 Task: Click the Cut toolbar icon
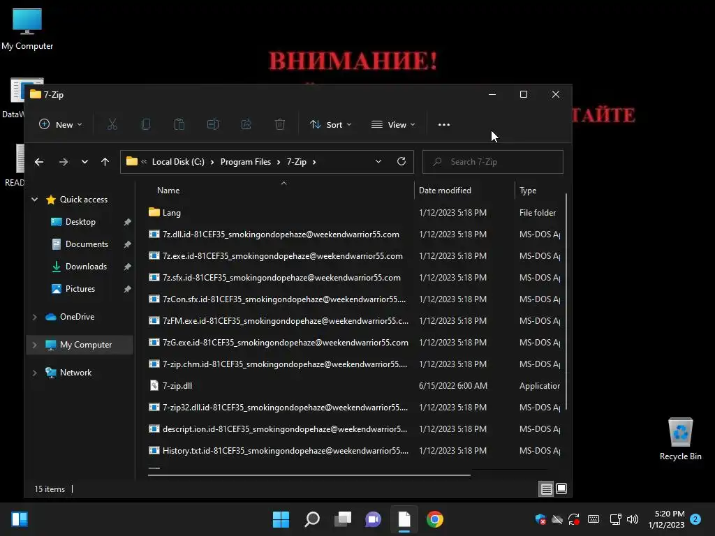(x=112, y=124)
